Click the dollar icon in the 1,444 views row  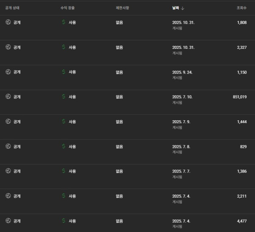[64, 122]
